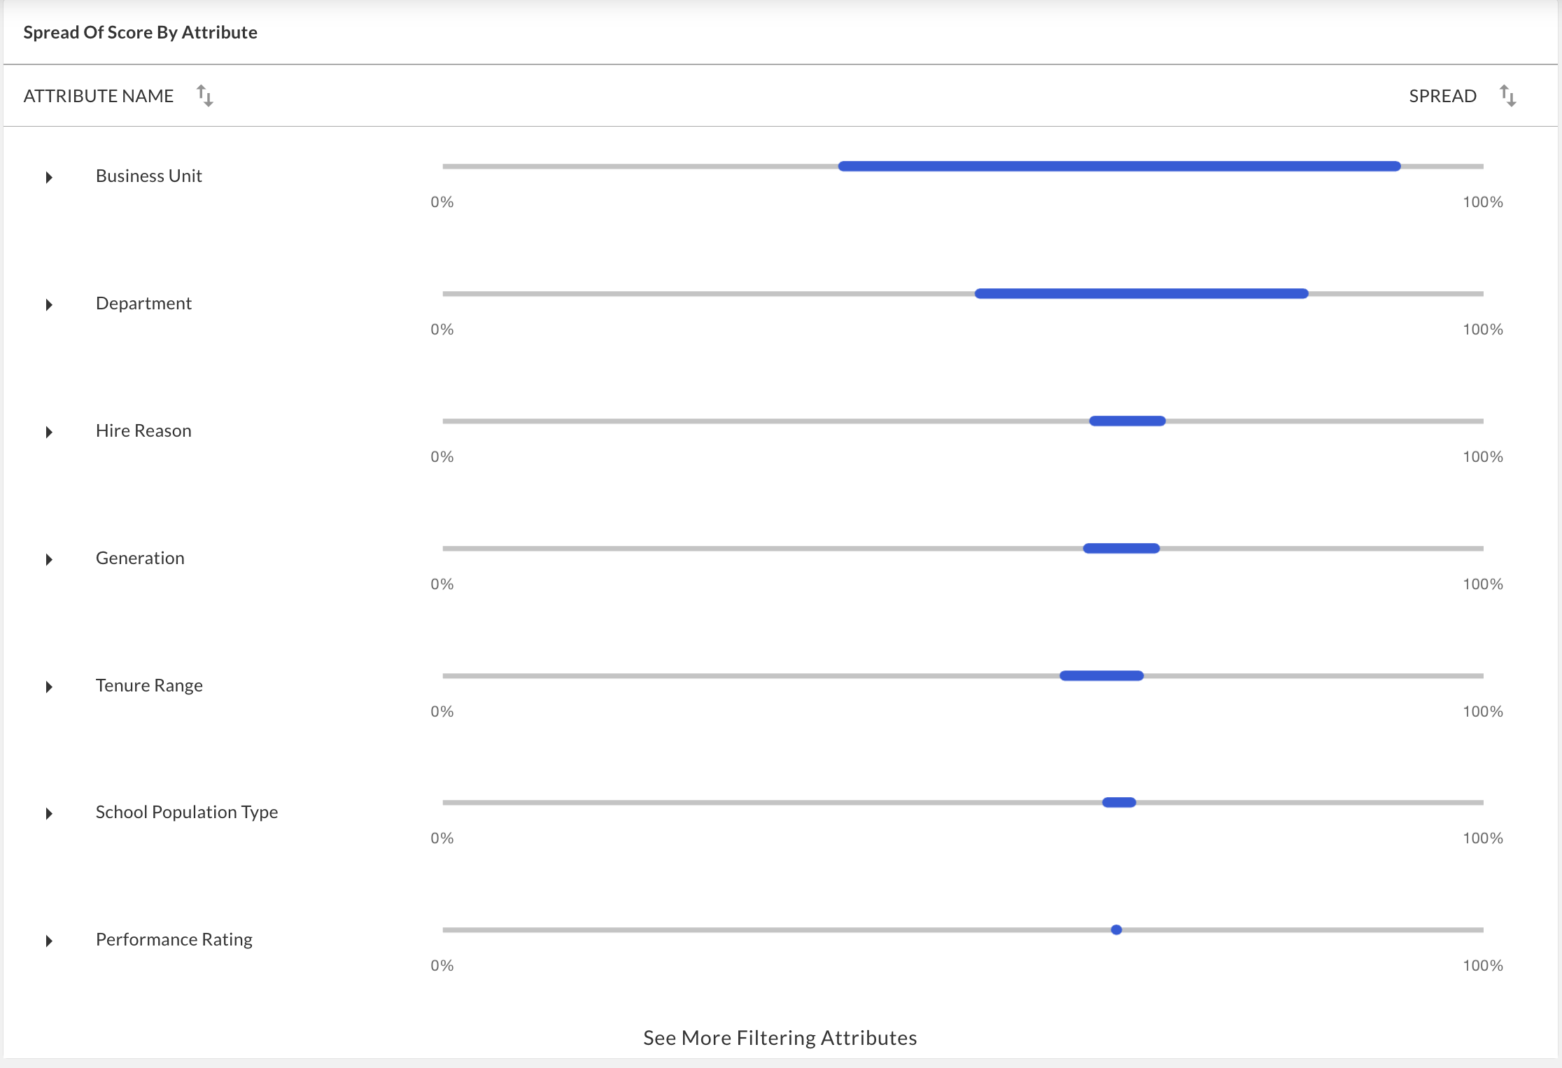
Task: Sort by spread arrows icon
Action: point(1508,96)
